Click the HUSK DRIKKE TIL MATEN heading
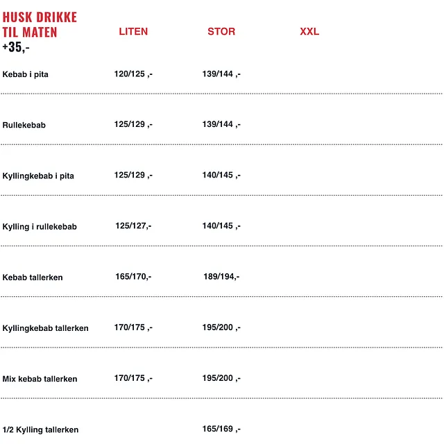Screen dimensions: 444x444 coord(40,24)
